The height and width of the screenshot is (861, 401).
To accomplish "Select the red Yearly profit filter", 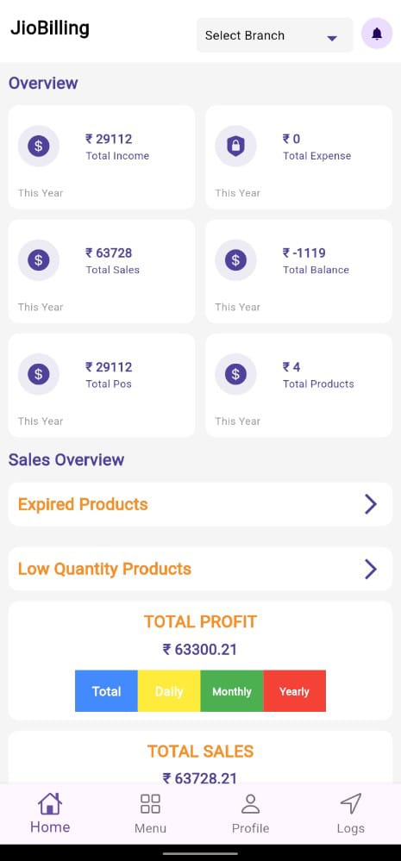I will point(294,690).
